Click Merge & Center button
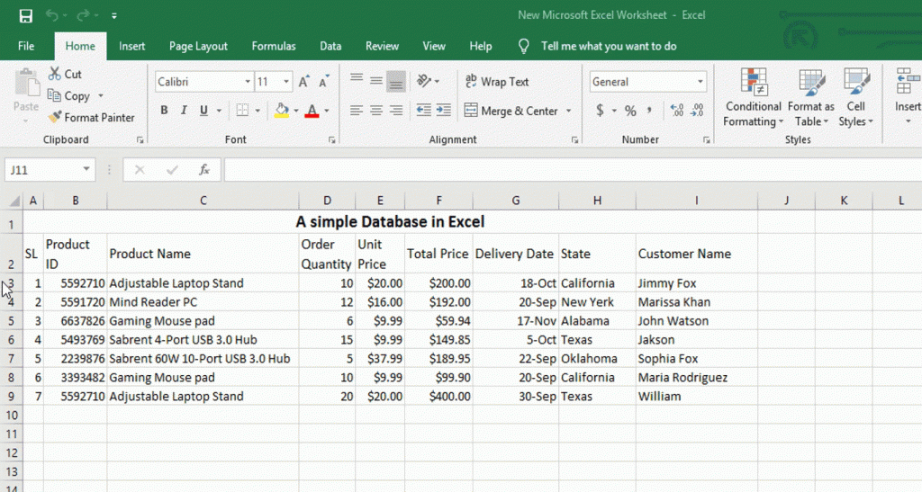This screenshot has width=922, height=492. click(511, 111)
